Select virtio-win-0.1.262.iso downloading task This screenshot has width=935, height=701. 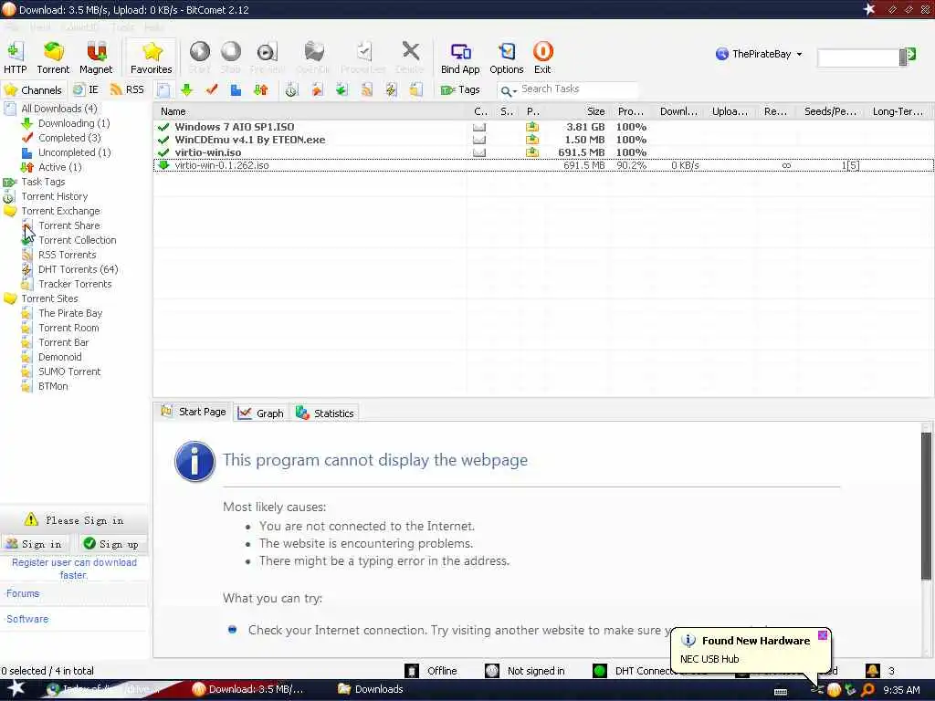543,165
